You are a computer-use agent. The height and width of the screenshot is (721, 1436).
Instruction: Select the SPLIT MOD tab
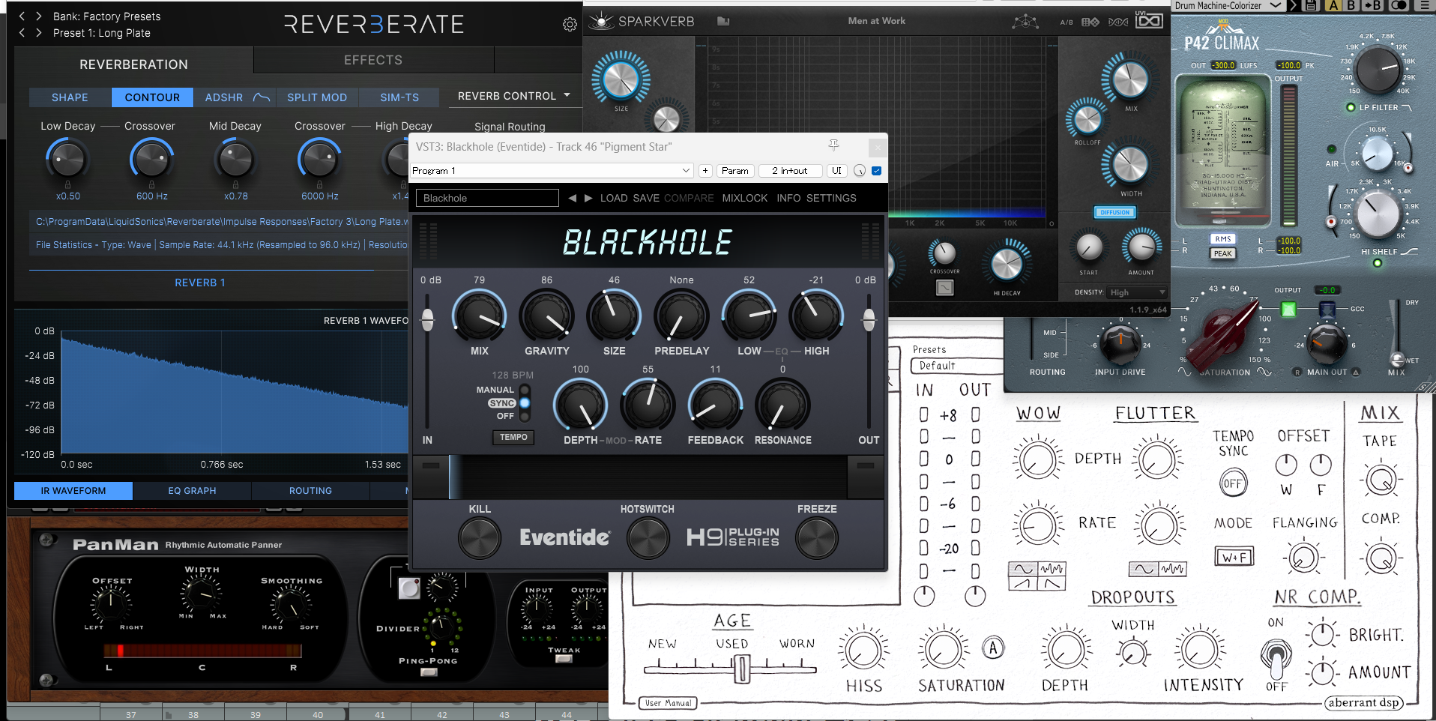pyautogui.click(x=317, y=97)
